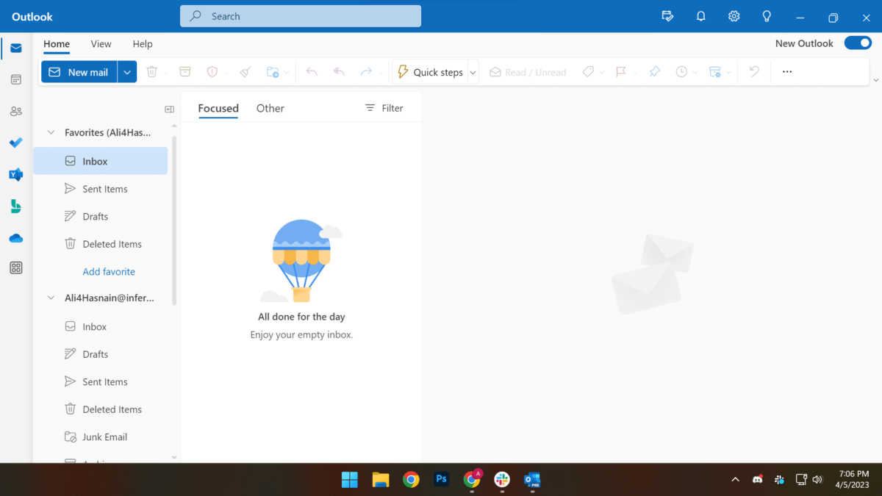Viewport: 882px width, 496px height.
Task: Open the New mail split-button dropdown
Action: point(126,71)
